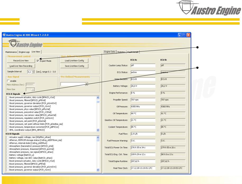Image resolution: width=242 pixels, height=184 pixels.
Task: Click the Gearbox Oil Temperature label
Action: [116, 120]
